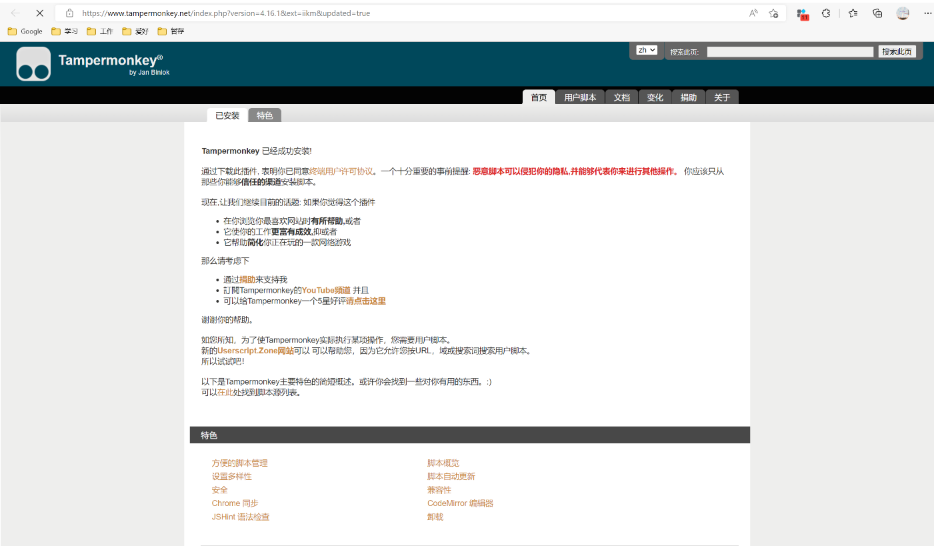934x546 pixels.
Task: Open the 文档 tab
Action: 622,97
